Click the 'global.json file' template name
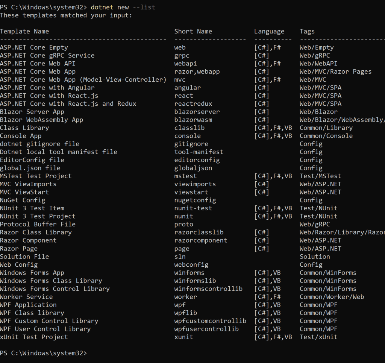The width and height of the screenshot is (385, 363). click(30, 168)
